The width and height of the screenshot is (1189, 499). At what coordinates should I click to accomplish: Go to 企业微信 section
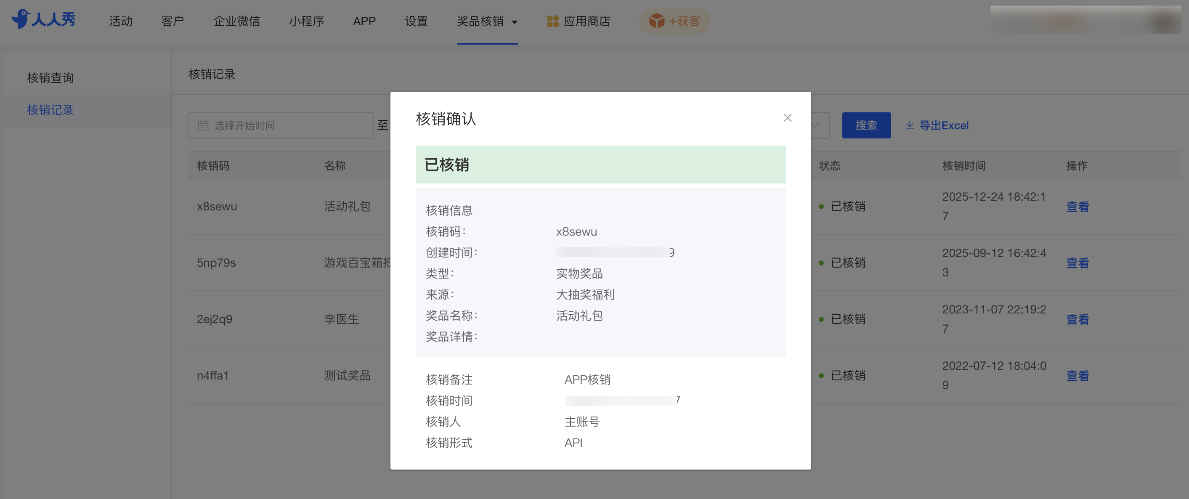[236, 21]
